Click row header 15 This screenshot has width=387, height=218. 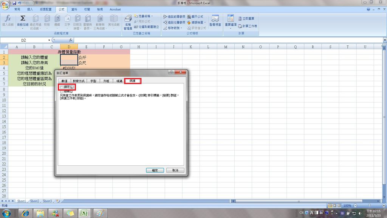point(4,127)
